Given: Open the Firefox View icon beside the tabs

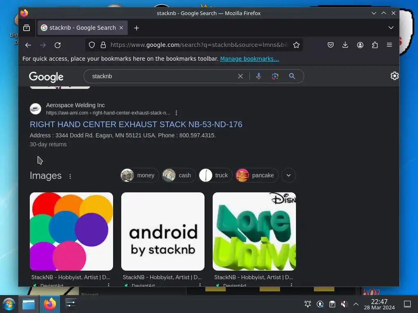Looking at the screenshot, I should coord(27,28).
